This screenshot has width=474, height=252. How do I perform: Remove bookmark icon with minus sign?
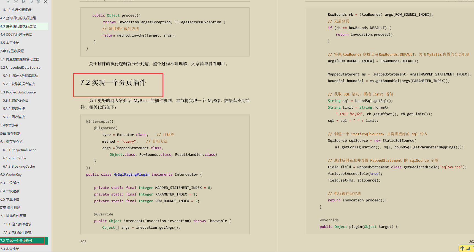(31, 2)
